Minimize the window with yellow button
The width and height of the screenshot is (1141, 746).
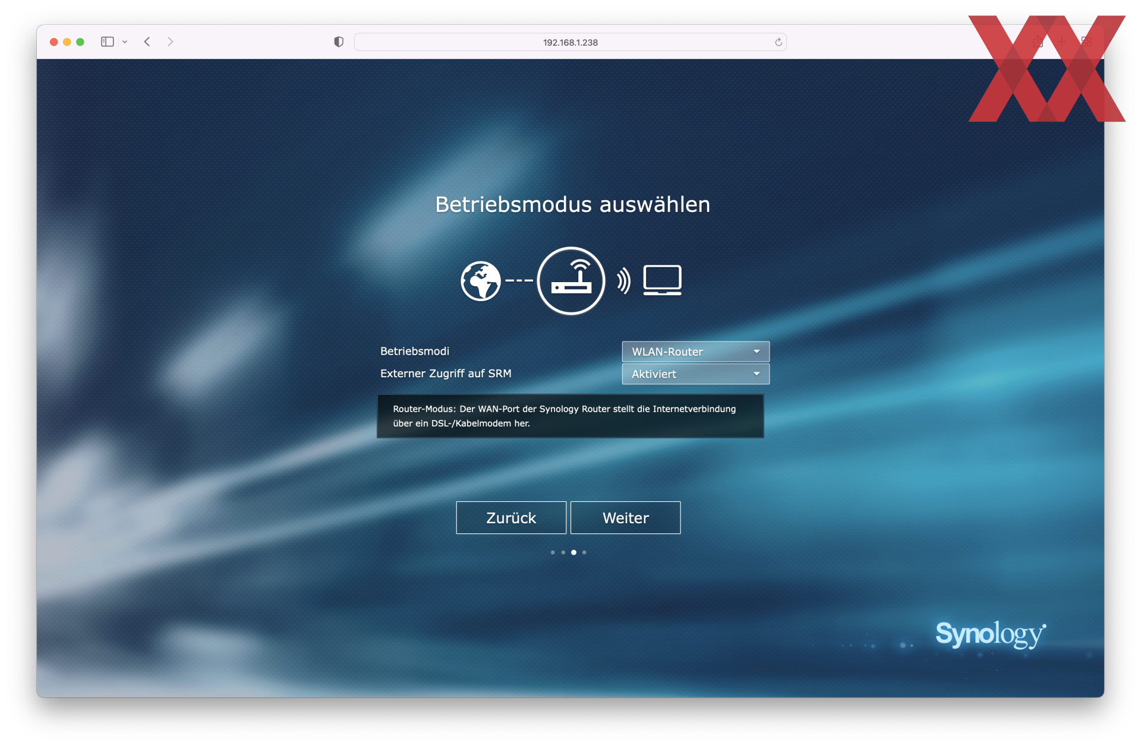tap(67, 42)
